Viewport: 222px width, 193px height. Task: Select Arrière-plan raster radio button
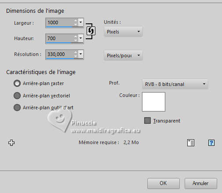[17, 83]
